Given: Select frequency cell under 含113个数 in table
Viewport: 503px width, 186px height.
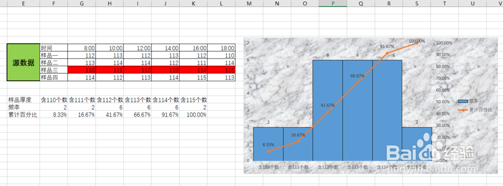Looking at the screenshot, I should pos(138,107).
